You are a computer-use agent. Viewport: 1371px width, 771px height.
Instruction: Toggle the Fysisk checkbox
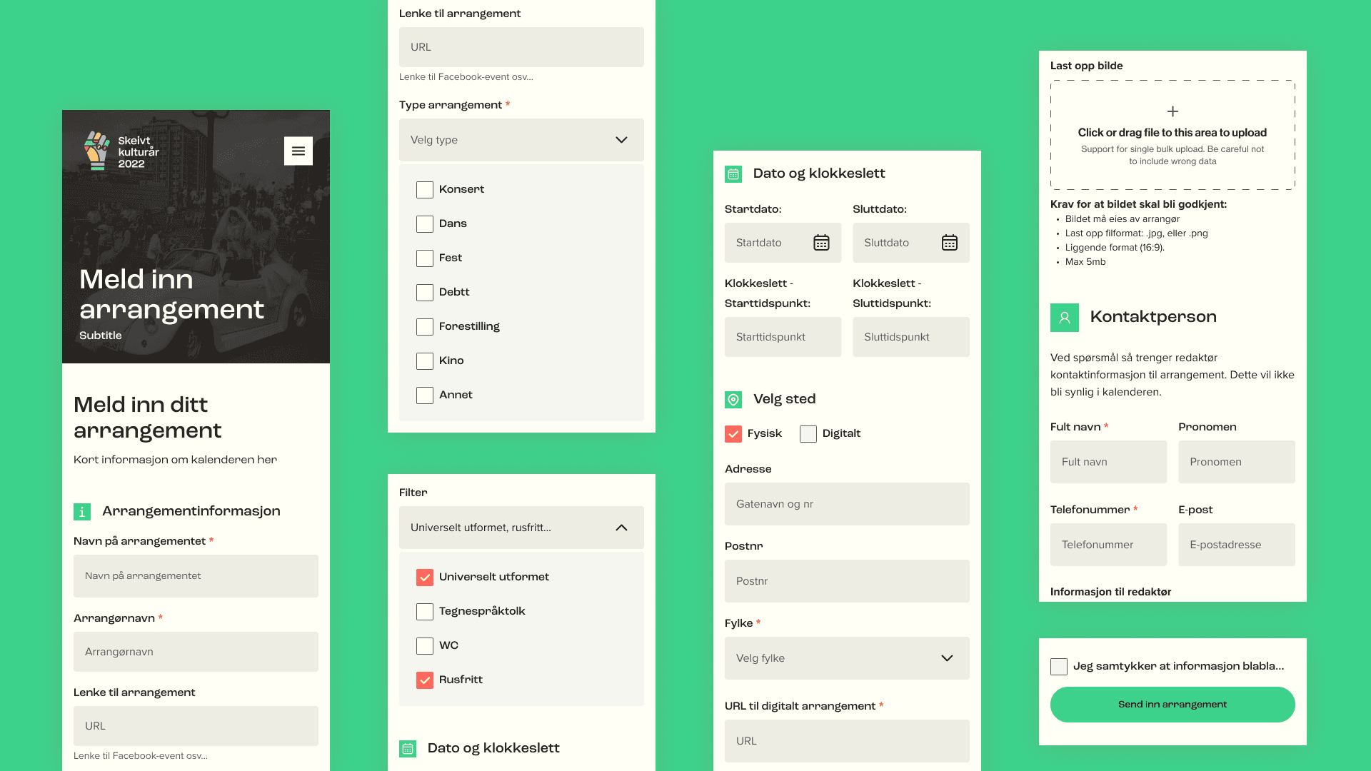click(x=733, y=434)
